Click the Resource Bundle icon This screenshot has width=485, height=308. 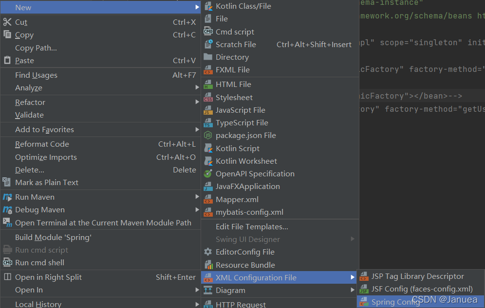pyautogui.click(x=208, y=265)
